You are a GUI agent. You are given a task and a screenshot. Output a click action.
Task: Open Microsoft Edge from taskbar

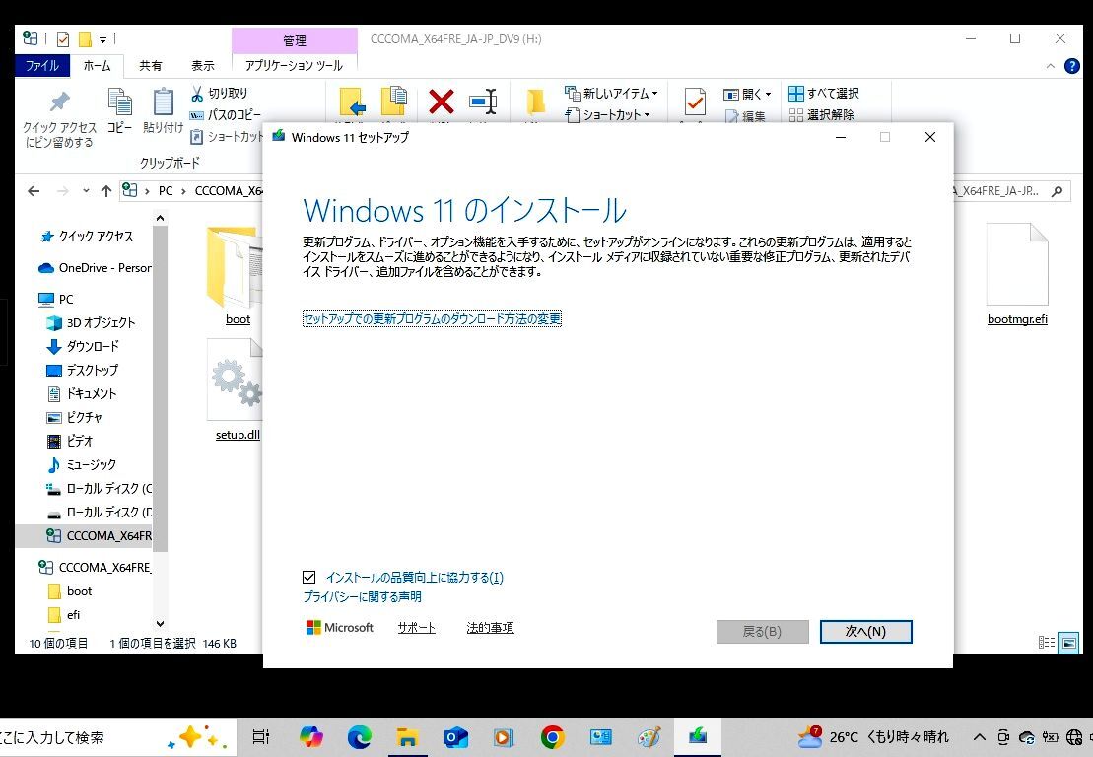pyautogui.click(x=359, y=736)
